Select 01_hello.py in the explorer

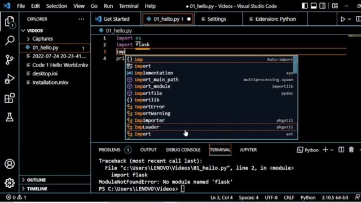55,47
